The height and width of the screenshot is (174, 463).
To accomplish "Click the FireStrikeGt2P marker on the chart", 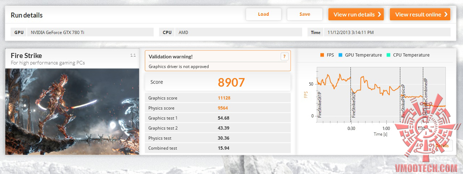I will click(353, 105).
